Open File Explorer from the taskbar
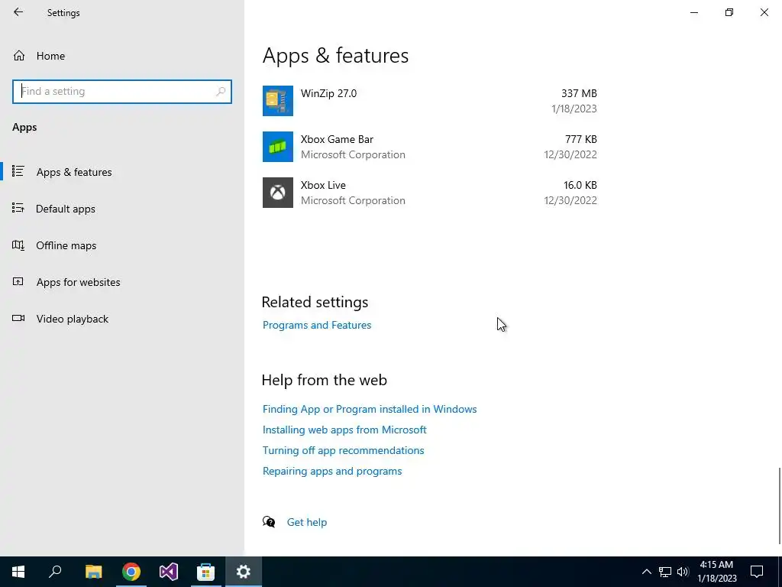 (x=93, y=572)
